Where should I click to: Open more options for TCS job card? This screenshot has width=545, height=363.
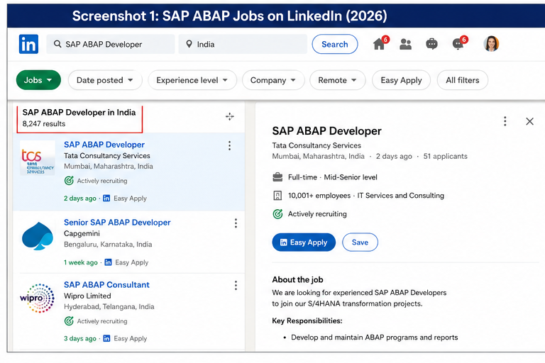[x=229, y=145]
